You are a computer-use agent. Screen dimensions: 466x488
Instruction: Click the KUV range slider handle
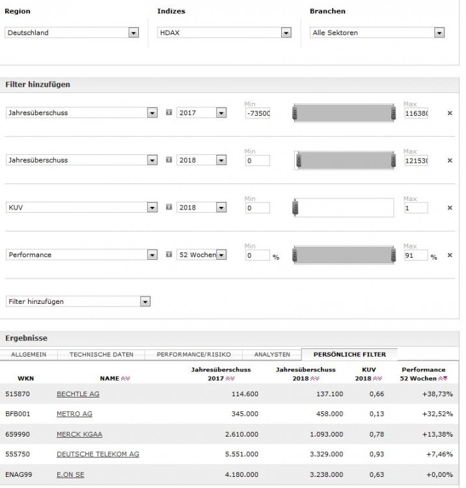click(295, 208)
